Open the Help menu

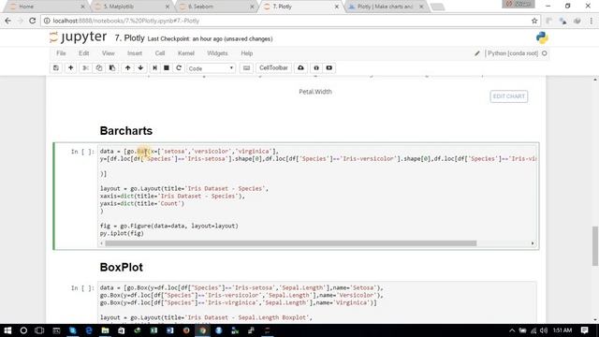[x=247, y=53]
